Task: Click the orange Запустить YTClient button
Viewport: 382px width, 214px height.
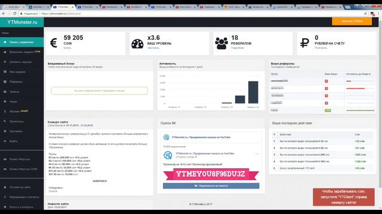Action: click(352, 21)
